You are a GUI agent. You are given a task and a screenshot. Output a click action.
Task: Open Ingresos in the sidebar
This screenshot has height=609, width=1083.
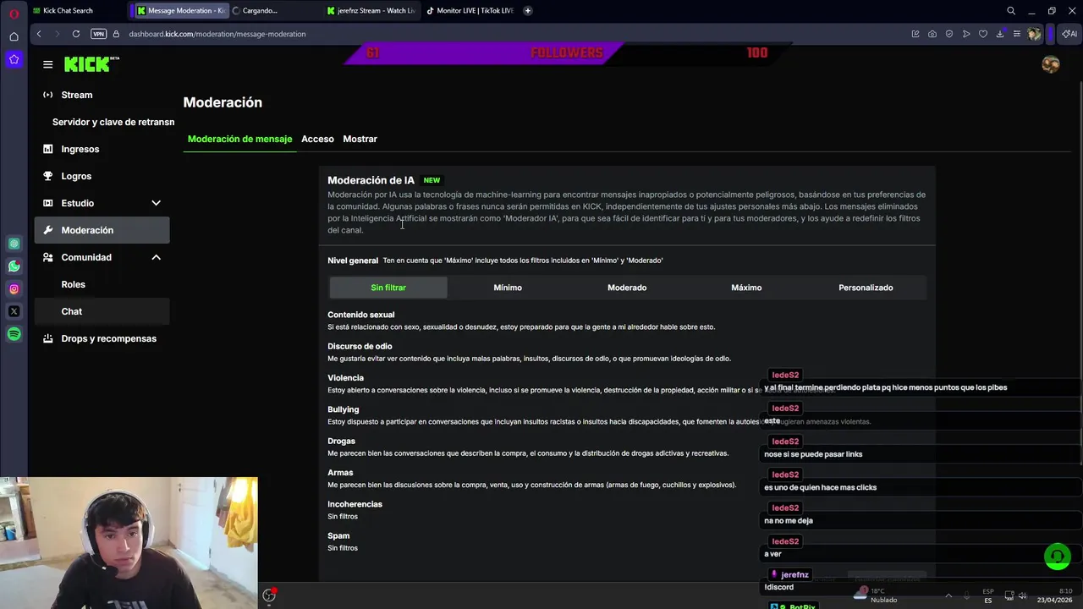coord(102,149)
